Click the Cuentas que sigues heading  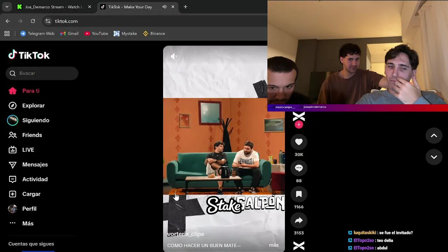click(31, 244)
